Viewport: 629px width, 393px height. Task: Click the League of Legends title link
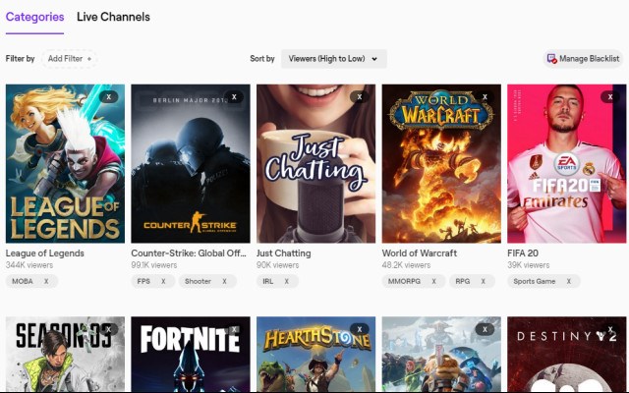45,253
